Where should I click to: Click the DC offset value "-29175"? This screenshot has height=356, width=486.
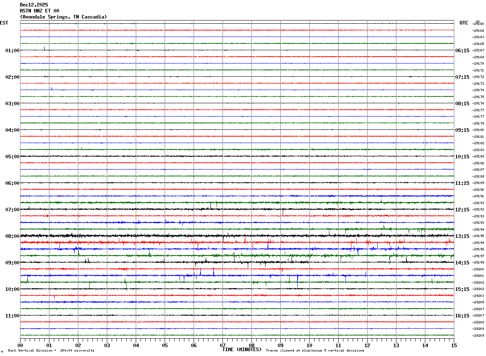478,97
